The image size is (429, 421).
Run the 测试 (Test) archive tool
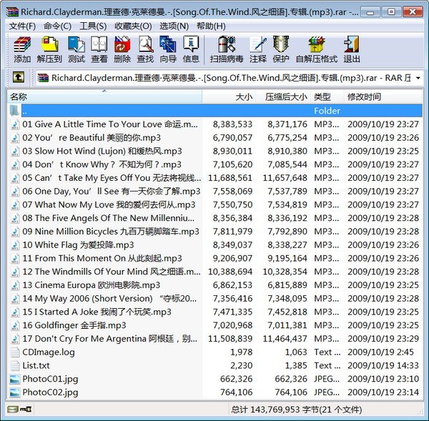click(77, 49)
